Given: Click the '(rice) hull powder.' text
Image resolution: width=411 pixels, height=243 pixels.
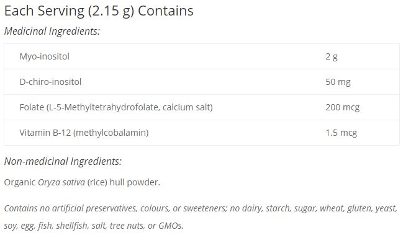Looking at the screenshot, I should coord(124,182).
